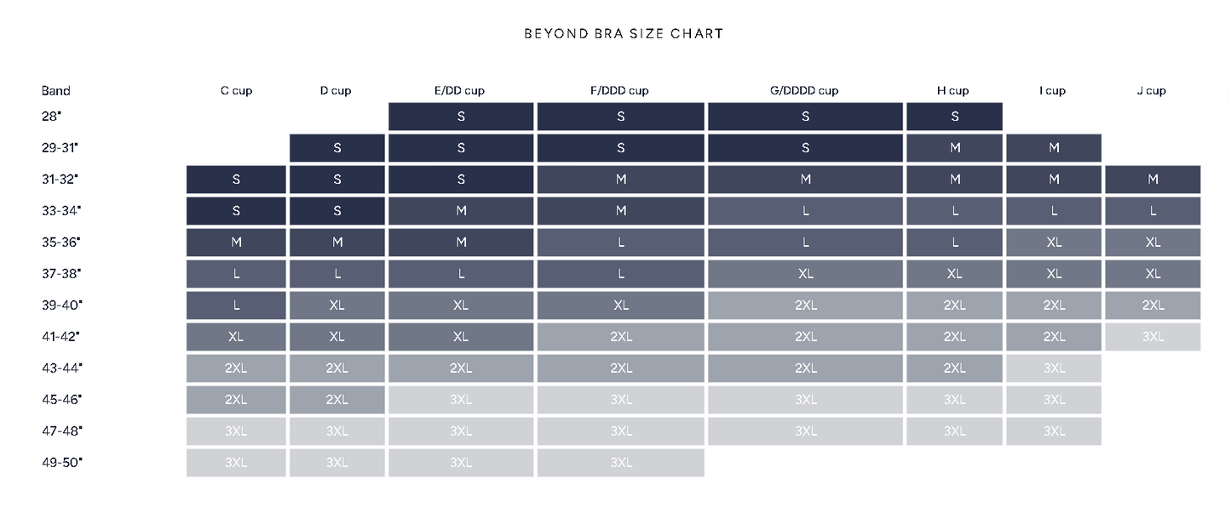Click the M cell for 31-32" J cup
Screen dimensions: 1231x519
click(x=1153, y=180)
